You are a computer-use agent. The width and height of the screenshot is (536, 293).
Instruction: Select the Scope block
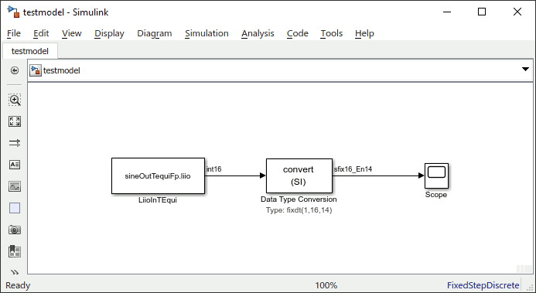(436, 175)
